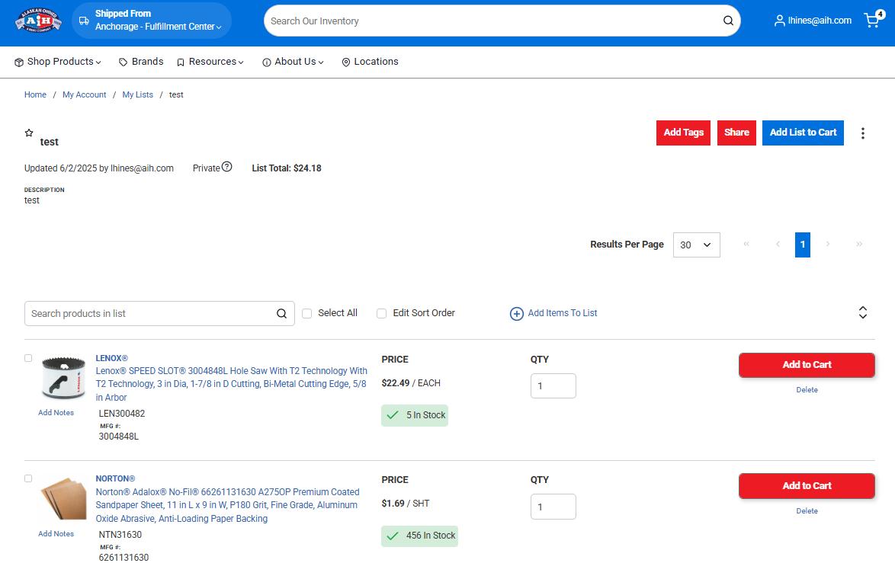Click the About Us info icon

[x=266, y=62]
